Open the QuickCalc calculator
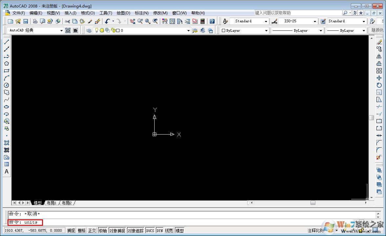 pyautogui.click(x=202, y=21)
